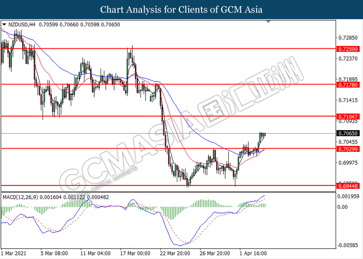Viewport: 363px width, 259px height.
Task: Click the 1 Apr 16:00 time label
Action: (x=253, y=253)
